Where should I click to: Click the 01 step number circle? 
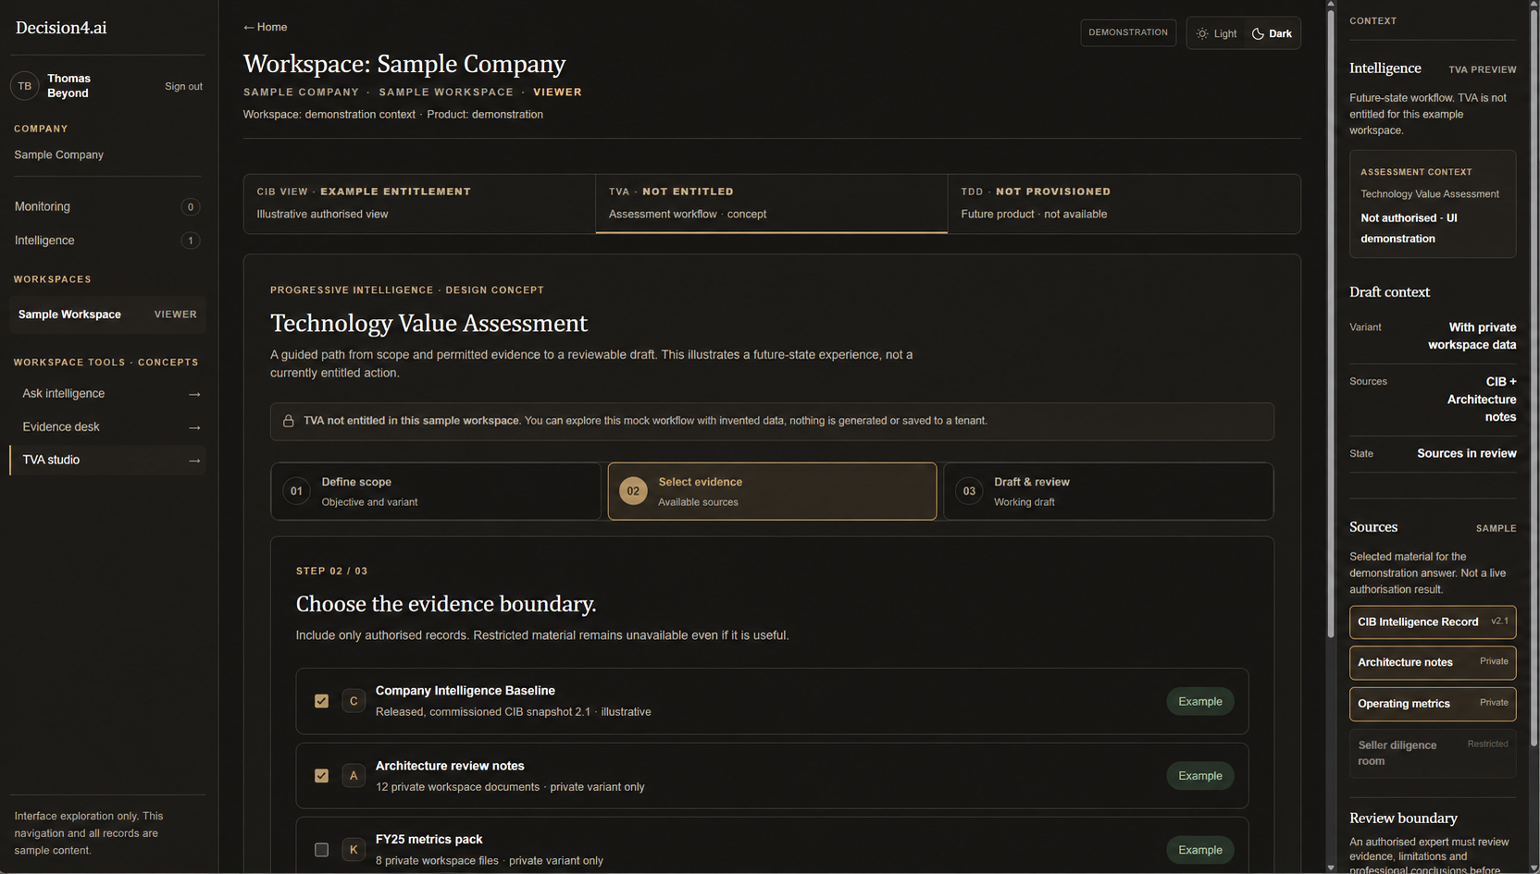[x=296, y=491]
